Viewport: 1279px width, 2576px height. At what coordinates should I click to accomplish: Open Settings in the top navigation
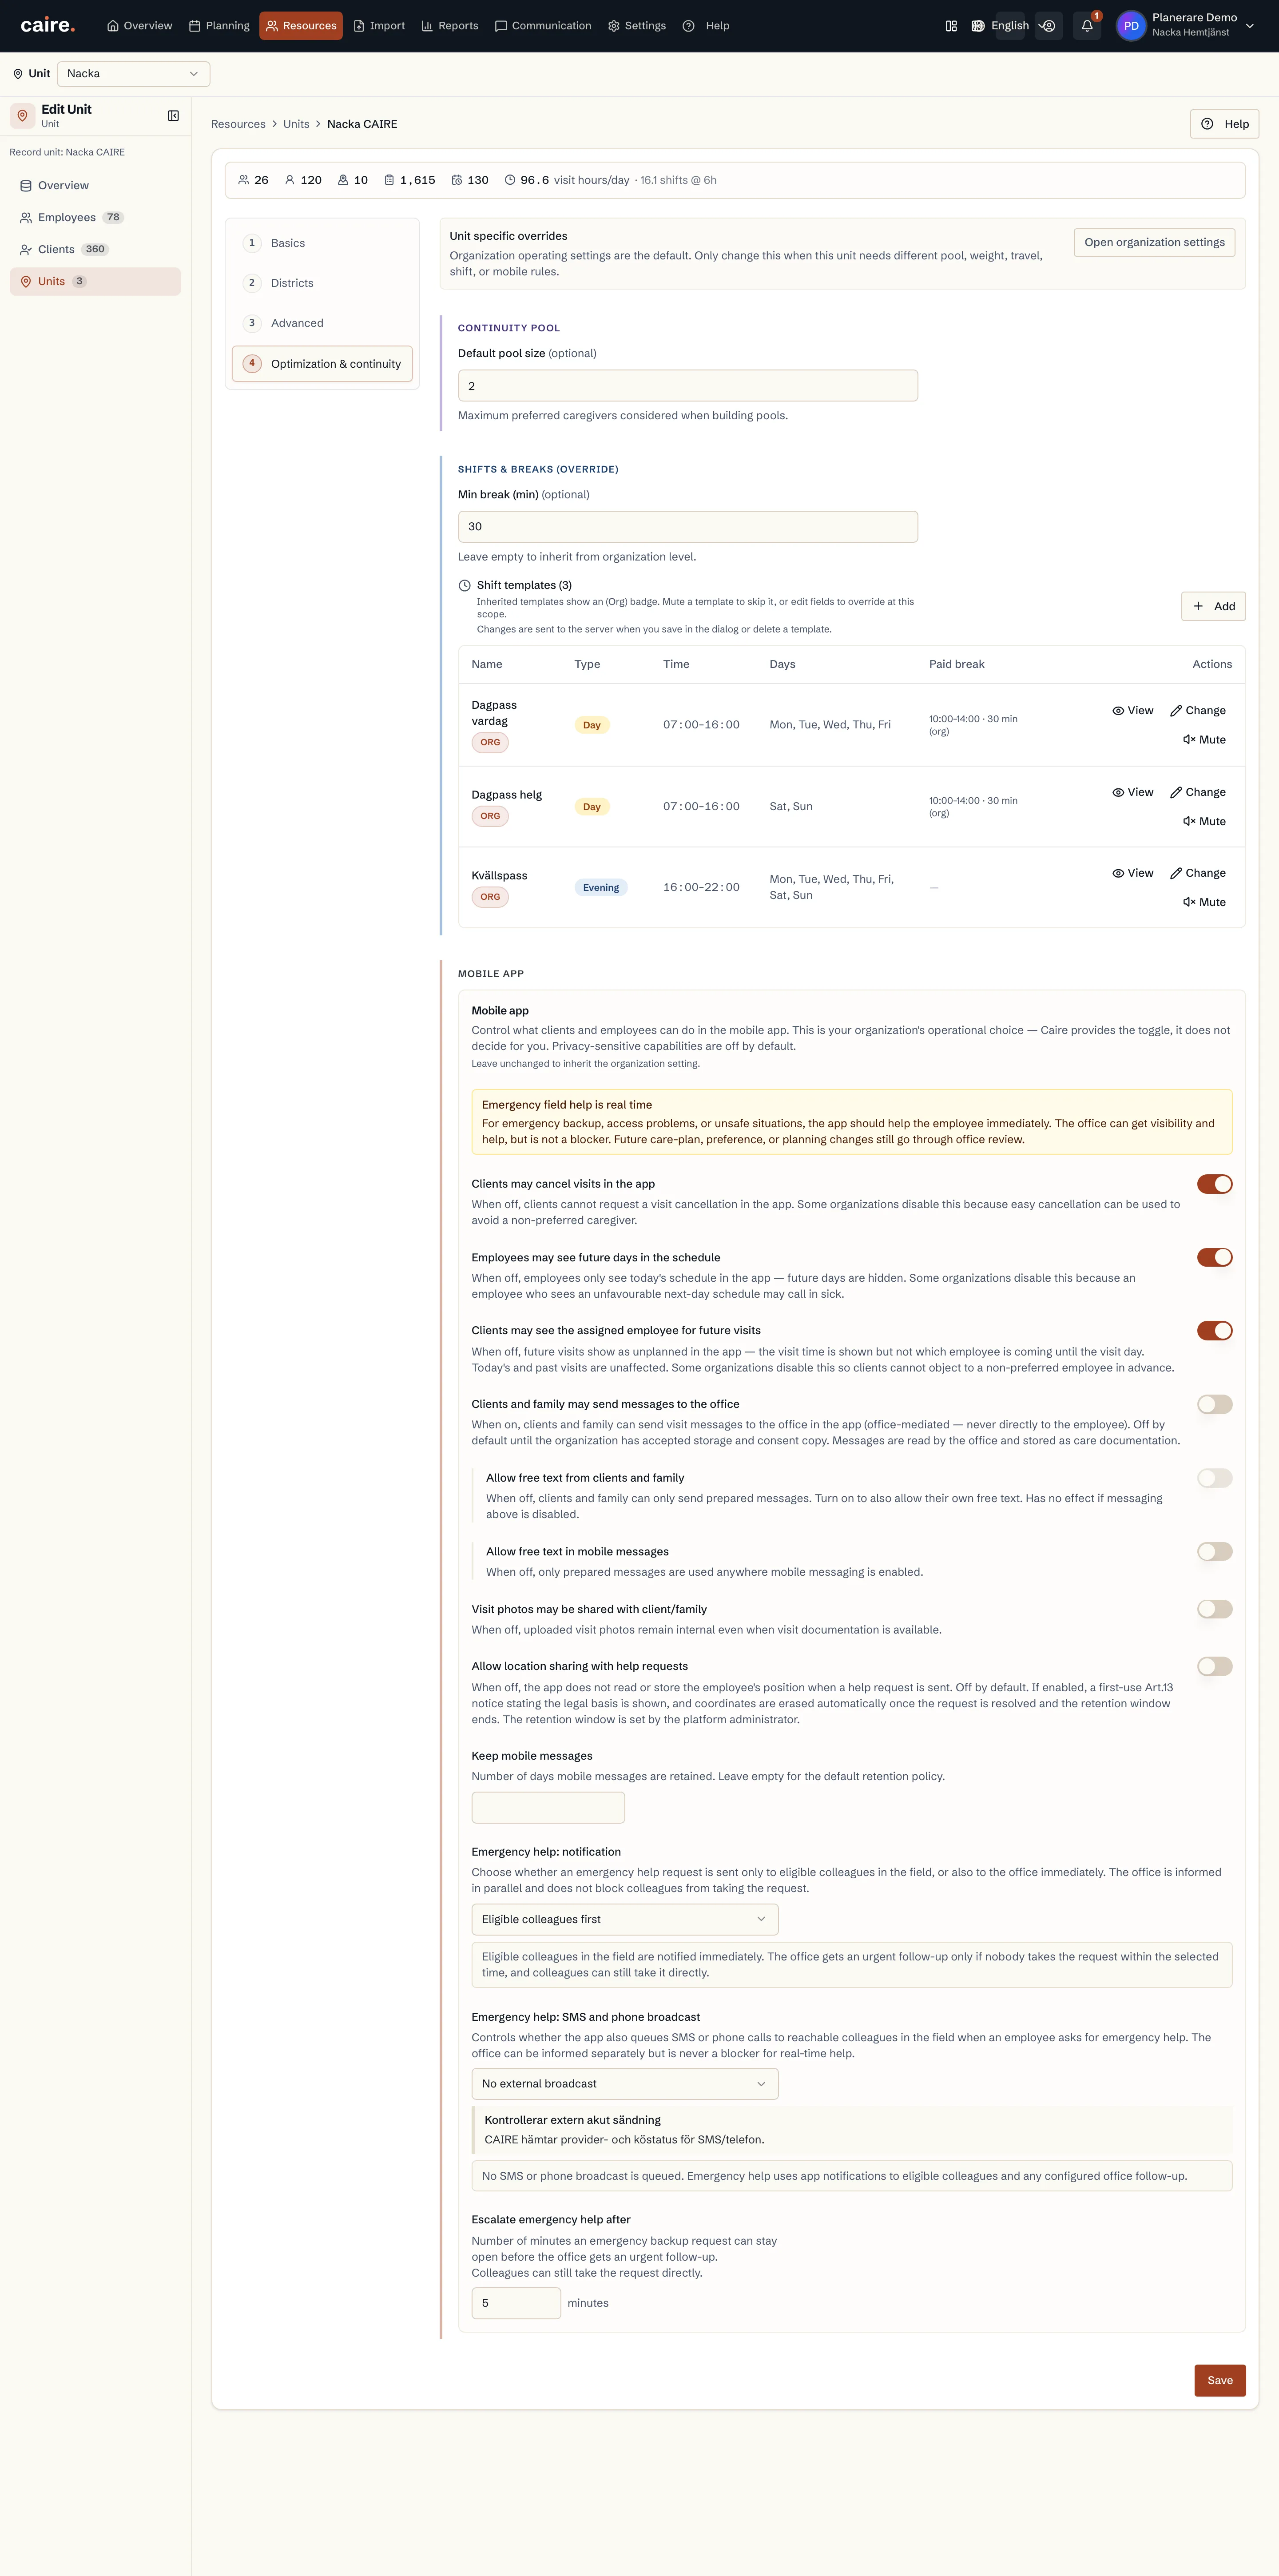[636, 26]
